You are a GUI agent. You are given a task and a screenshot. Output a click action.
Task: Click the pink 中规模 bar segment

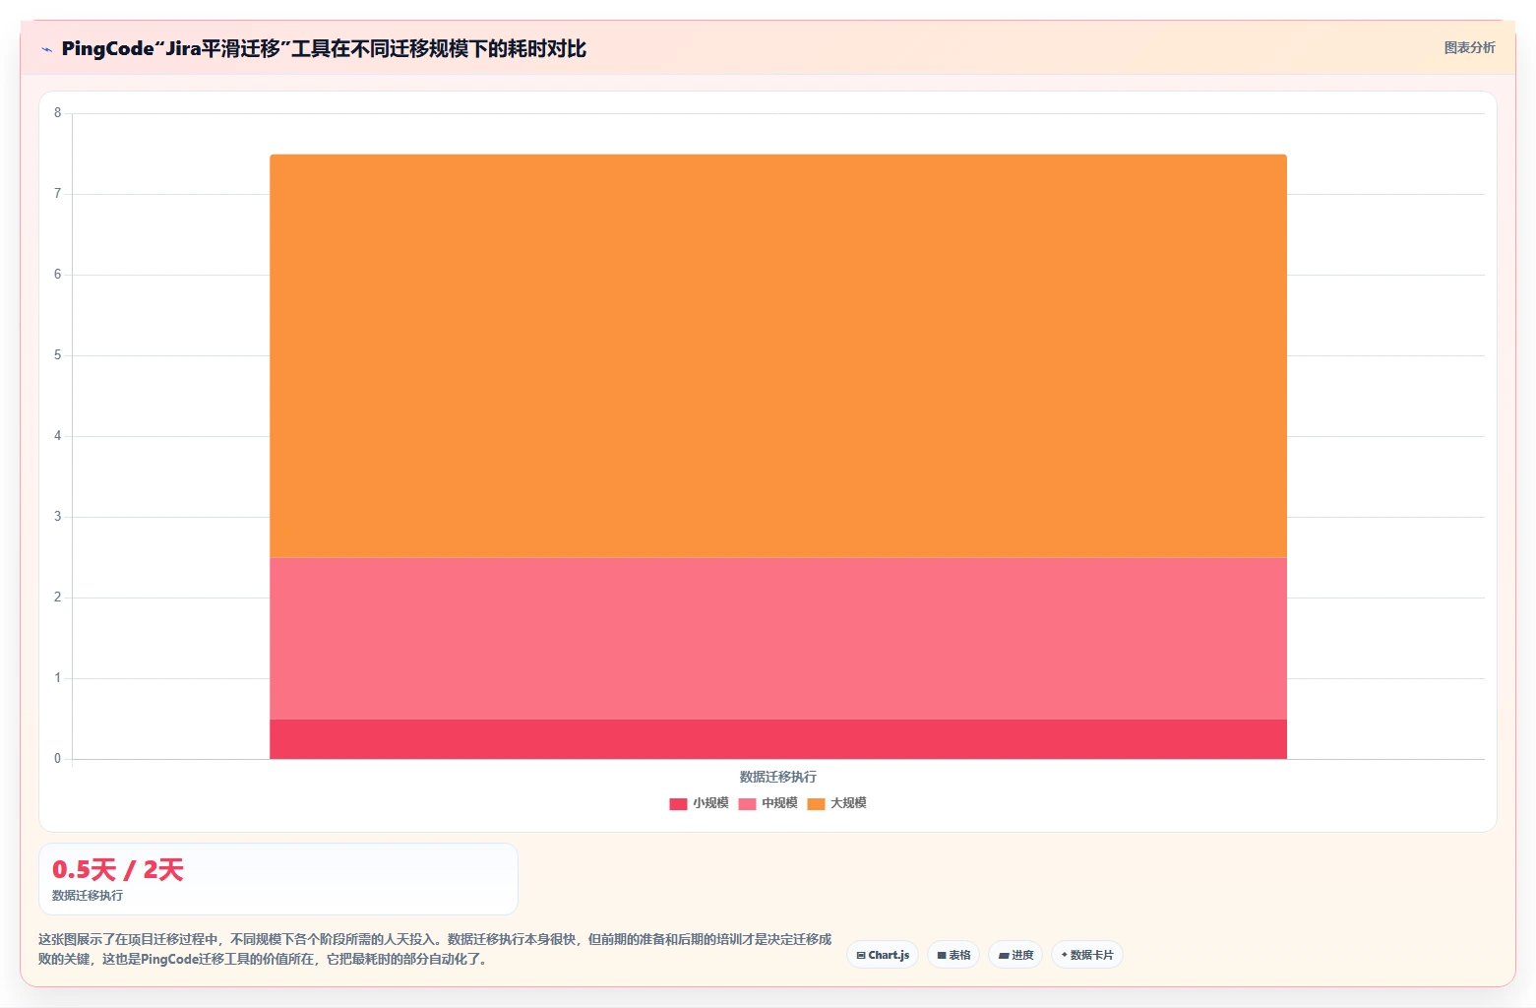tap(778, 638)
